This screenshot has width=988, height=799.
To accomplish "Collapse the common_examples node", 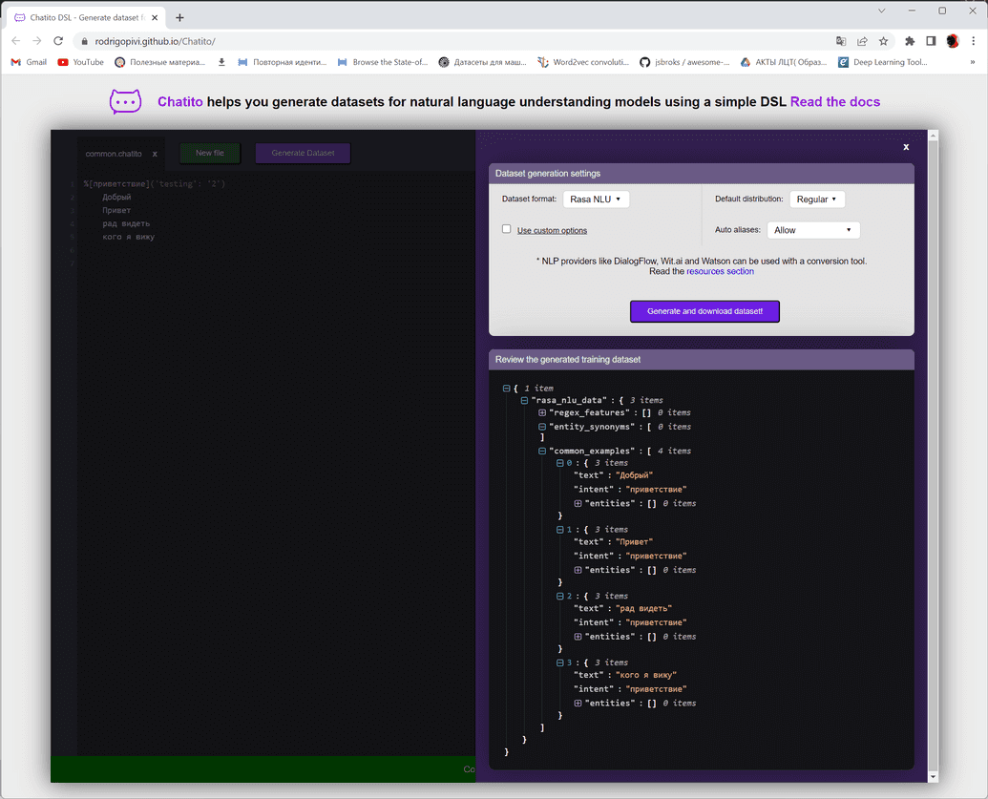I will coord(542,452).
